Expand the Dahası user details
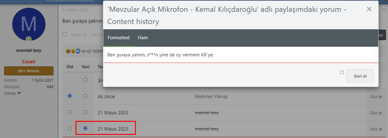Viewport: 388px width, 138px height. pos(13,93)
